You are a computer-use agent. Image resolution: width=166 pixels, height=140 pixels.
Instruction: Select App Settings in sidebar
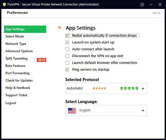point(25,29)
